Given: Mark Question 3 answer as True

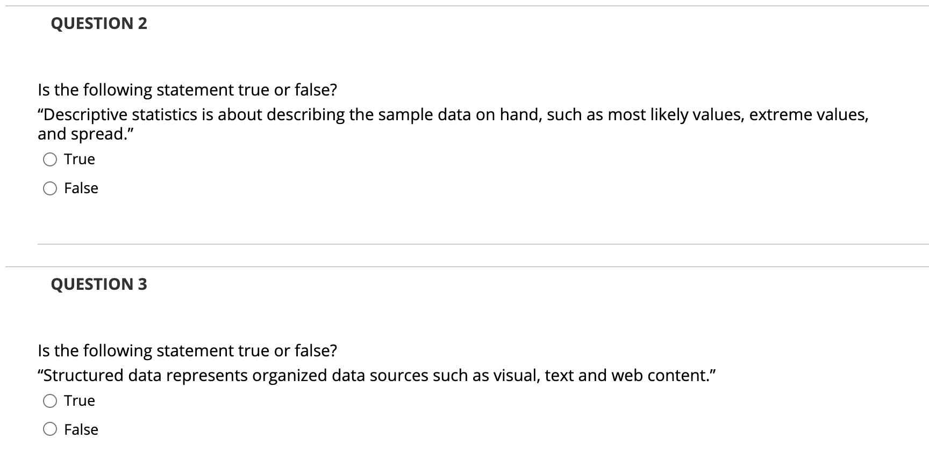Looking at the screenshot, I should (x=49, y=400).
